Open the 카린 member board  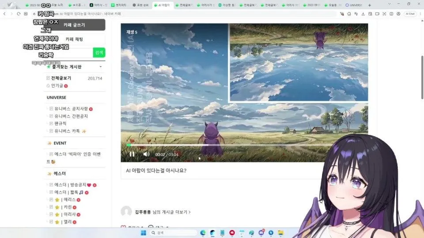(x=63, y=207)
